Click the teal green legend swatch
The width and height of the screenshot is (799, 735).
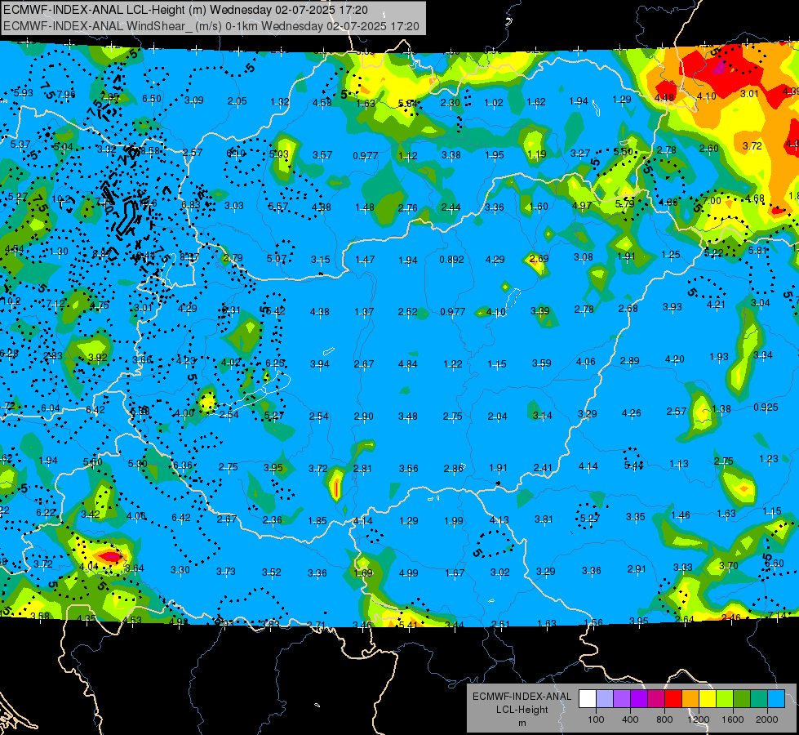coord(759,699)
